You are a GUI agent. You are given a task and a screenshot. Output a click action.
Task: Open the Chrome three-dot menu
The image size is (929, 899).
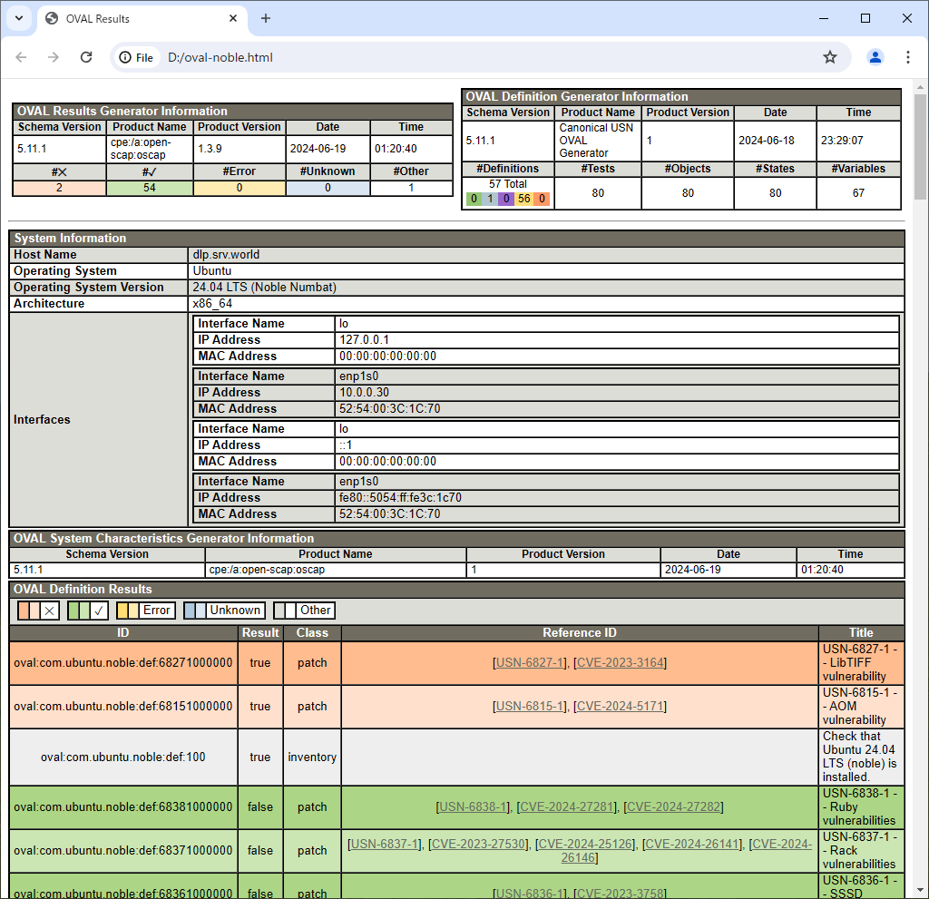click(x=907, y=57)
